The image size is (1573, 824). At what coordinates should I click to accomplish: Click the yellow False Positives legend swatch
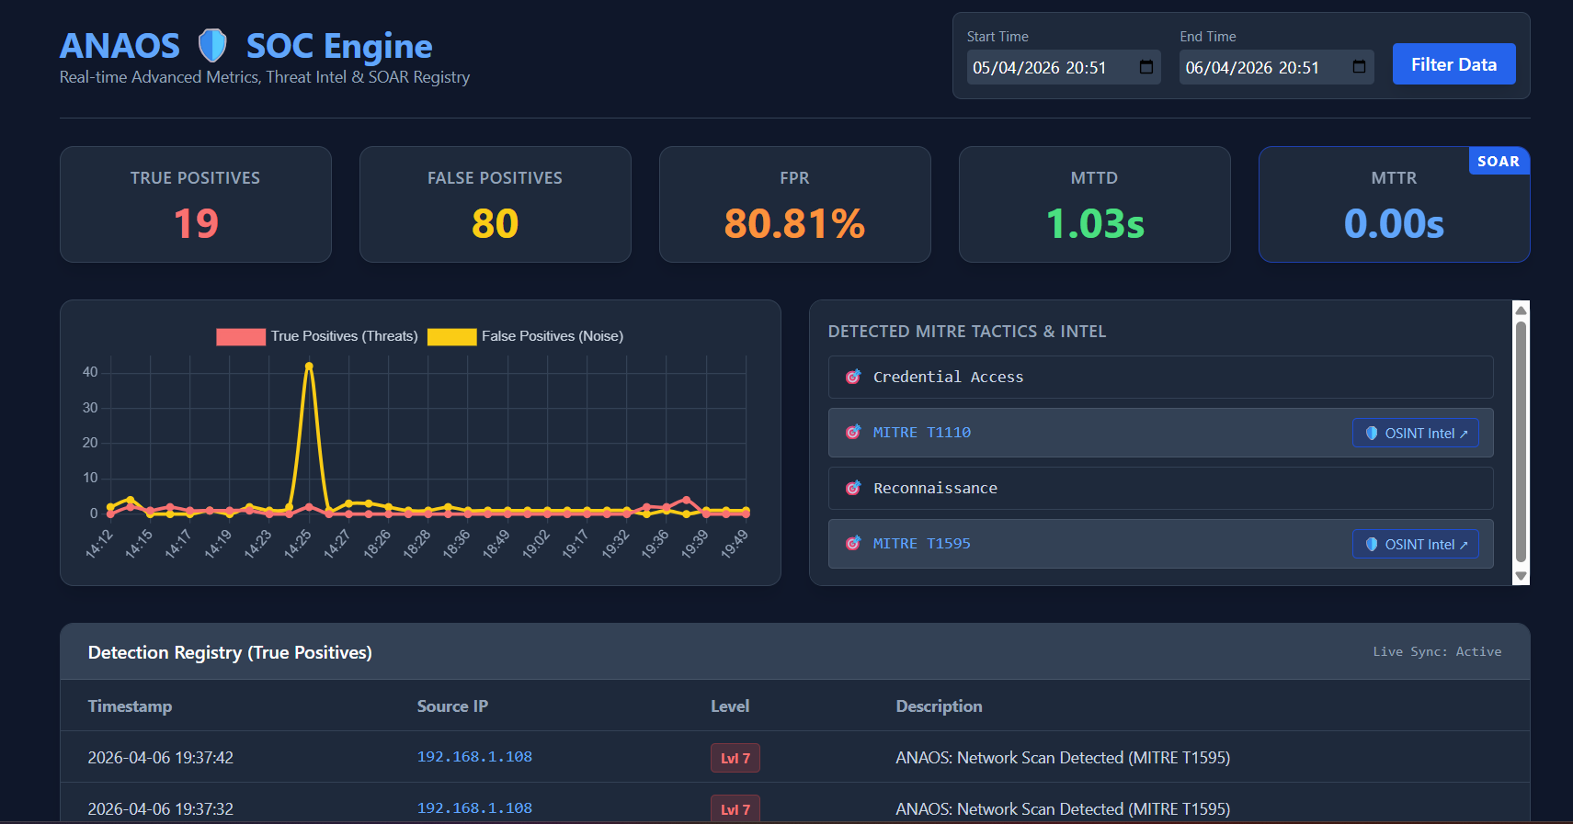tap(452, 337)
